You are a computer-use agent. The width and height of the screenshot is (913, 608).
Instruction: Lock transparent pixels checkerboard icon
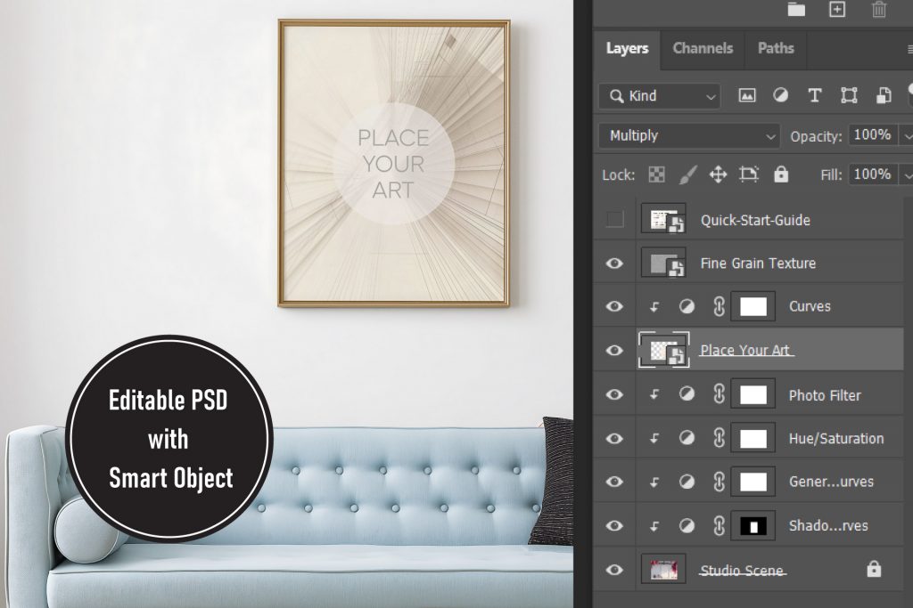(x=657, y=174)
